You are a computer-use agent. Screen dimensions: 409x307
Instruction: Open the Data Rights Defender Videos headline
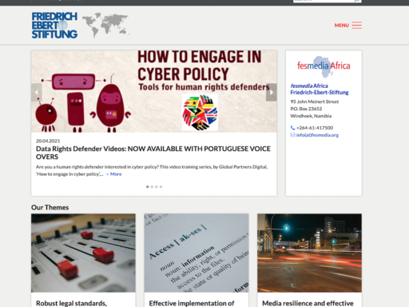[x=153, y=153]
